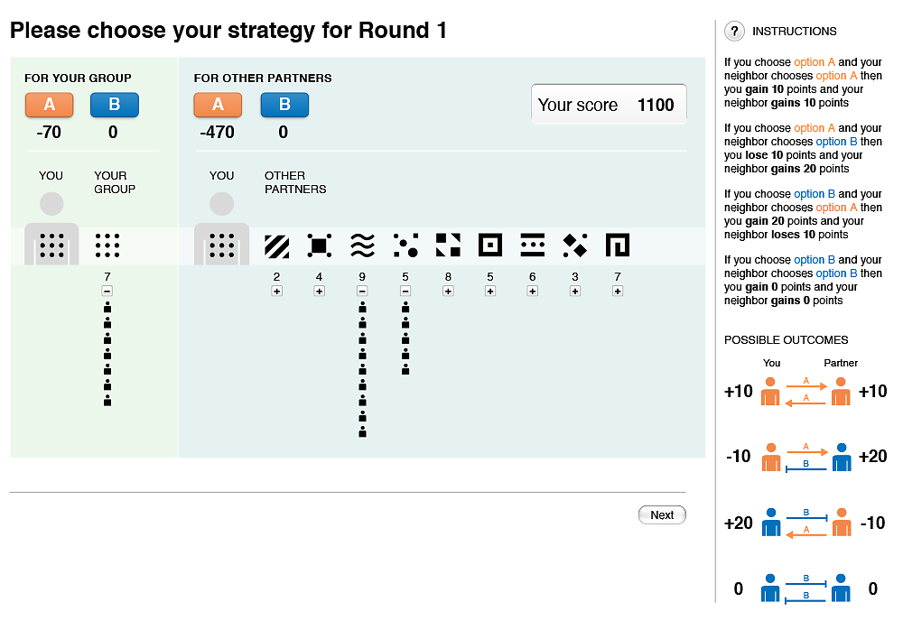This screenshot has height=630, width=903.
Task: Click the question mark instructions icon
Action: [734, 31]
